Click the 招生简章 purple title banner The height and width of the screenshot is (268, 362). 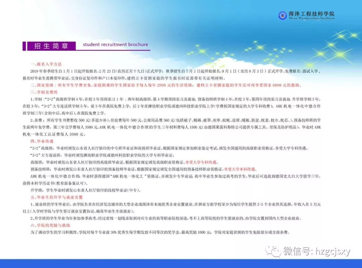(51, 46)
